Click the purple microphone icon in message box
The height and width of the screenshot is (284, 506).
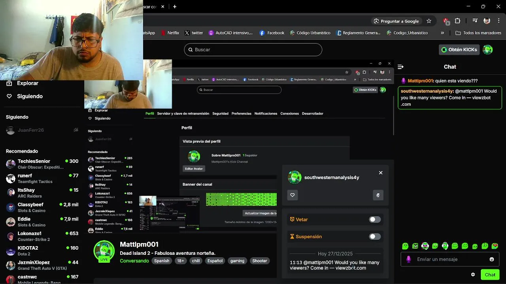point(408,259)
